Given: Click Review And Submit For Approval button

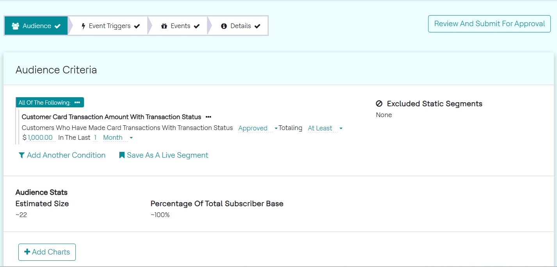Looking at the screenshot, I should pyautogui.click(x=489, y=24).
